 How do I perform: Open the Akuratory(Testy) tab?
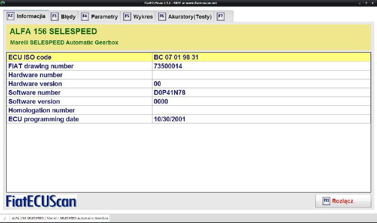click(185, 17)
